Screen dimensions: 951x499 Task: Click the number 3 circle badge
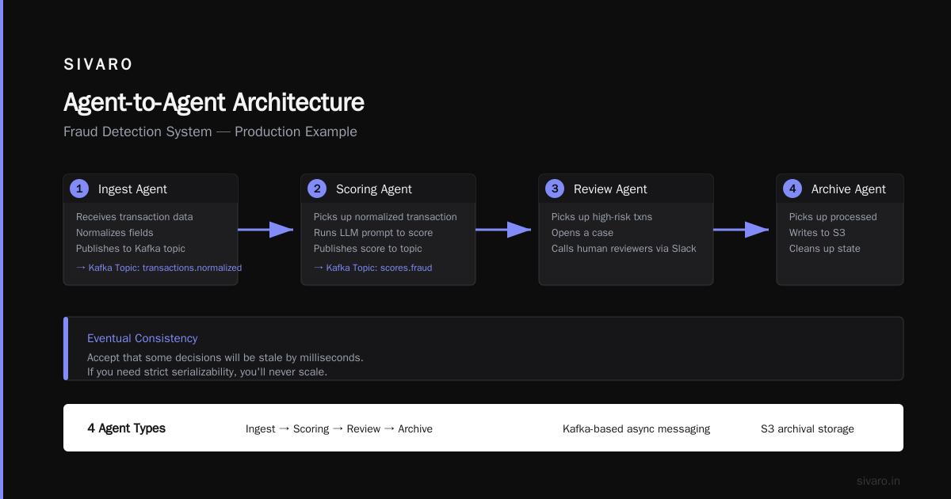click(x=555, y=189)
